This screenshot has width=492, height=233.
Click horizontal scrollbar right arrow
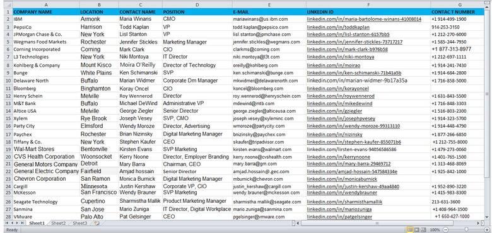478,224
